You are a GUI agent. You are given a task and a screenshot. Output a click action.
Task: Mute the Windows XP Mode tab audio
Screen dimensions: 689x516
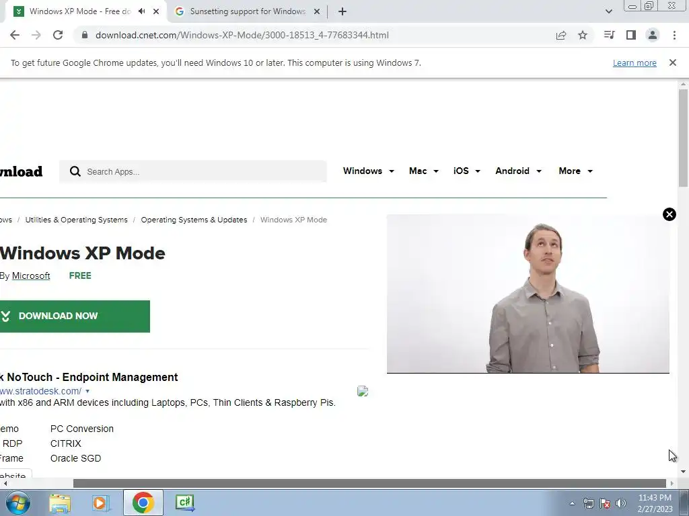[x=141, y=11]
